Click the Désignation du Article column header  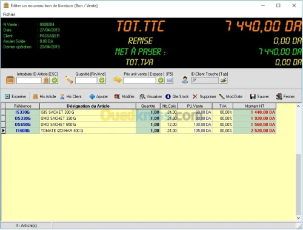88,106
